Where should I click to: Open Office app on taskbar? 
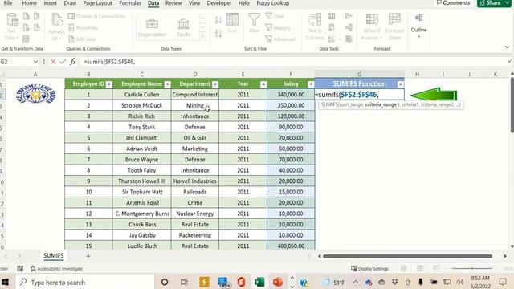coord(241,282)
